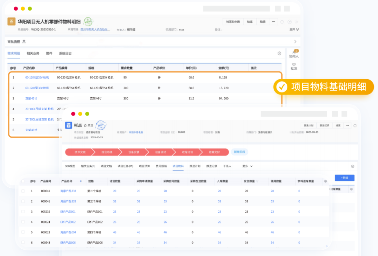Viewport: 378px width, 256px height.
Task: Open the 四川华阳无人机自动生... project link
Action: 95,30
